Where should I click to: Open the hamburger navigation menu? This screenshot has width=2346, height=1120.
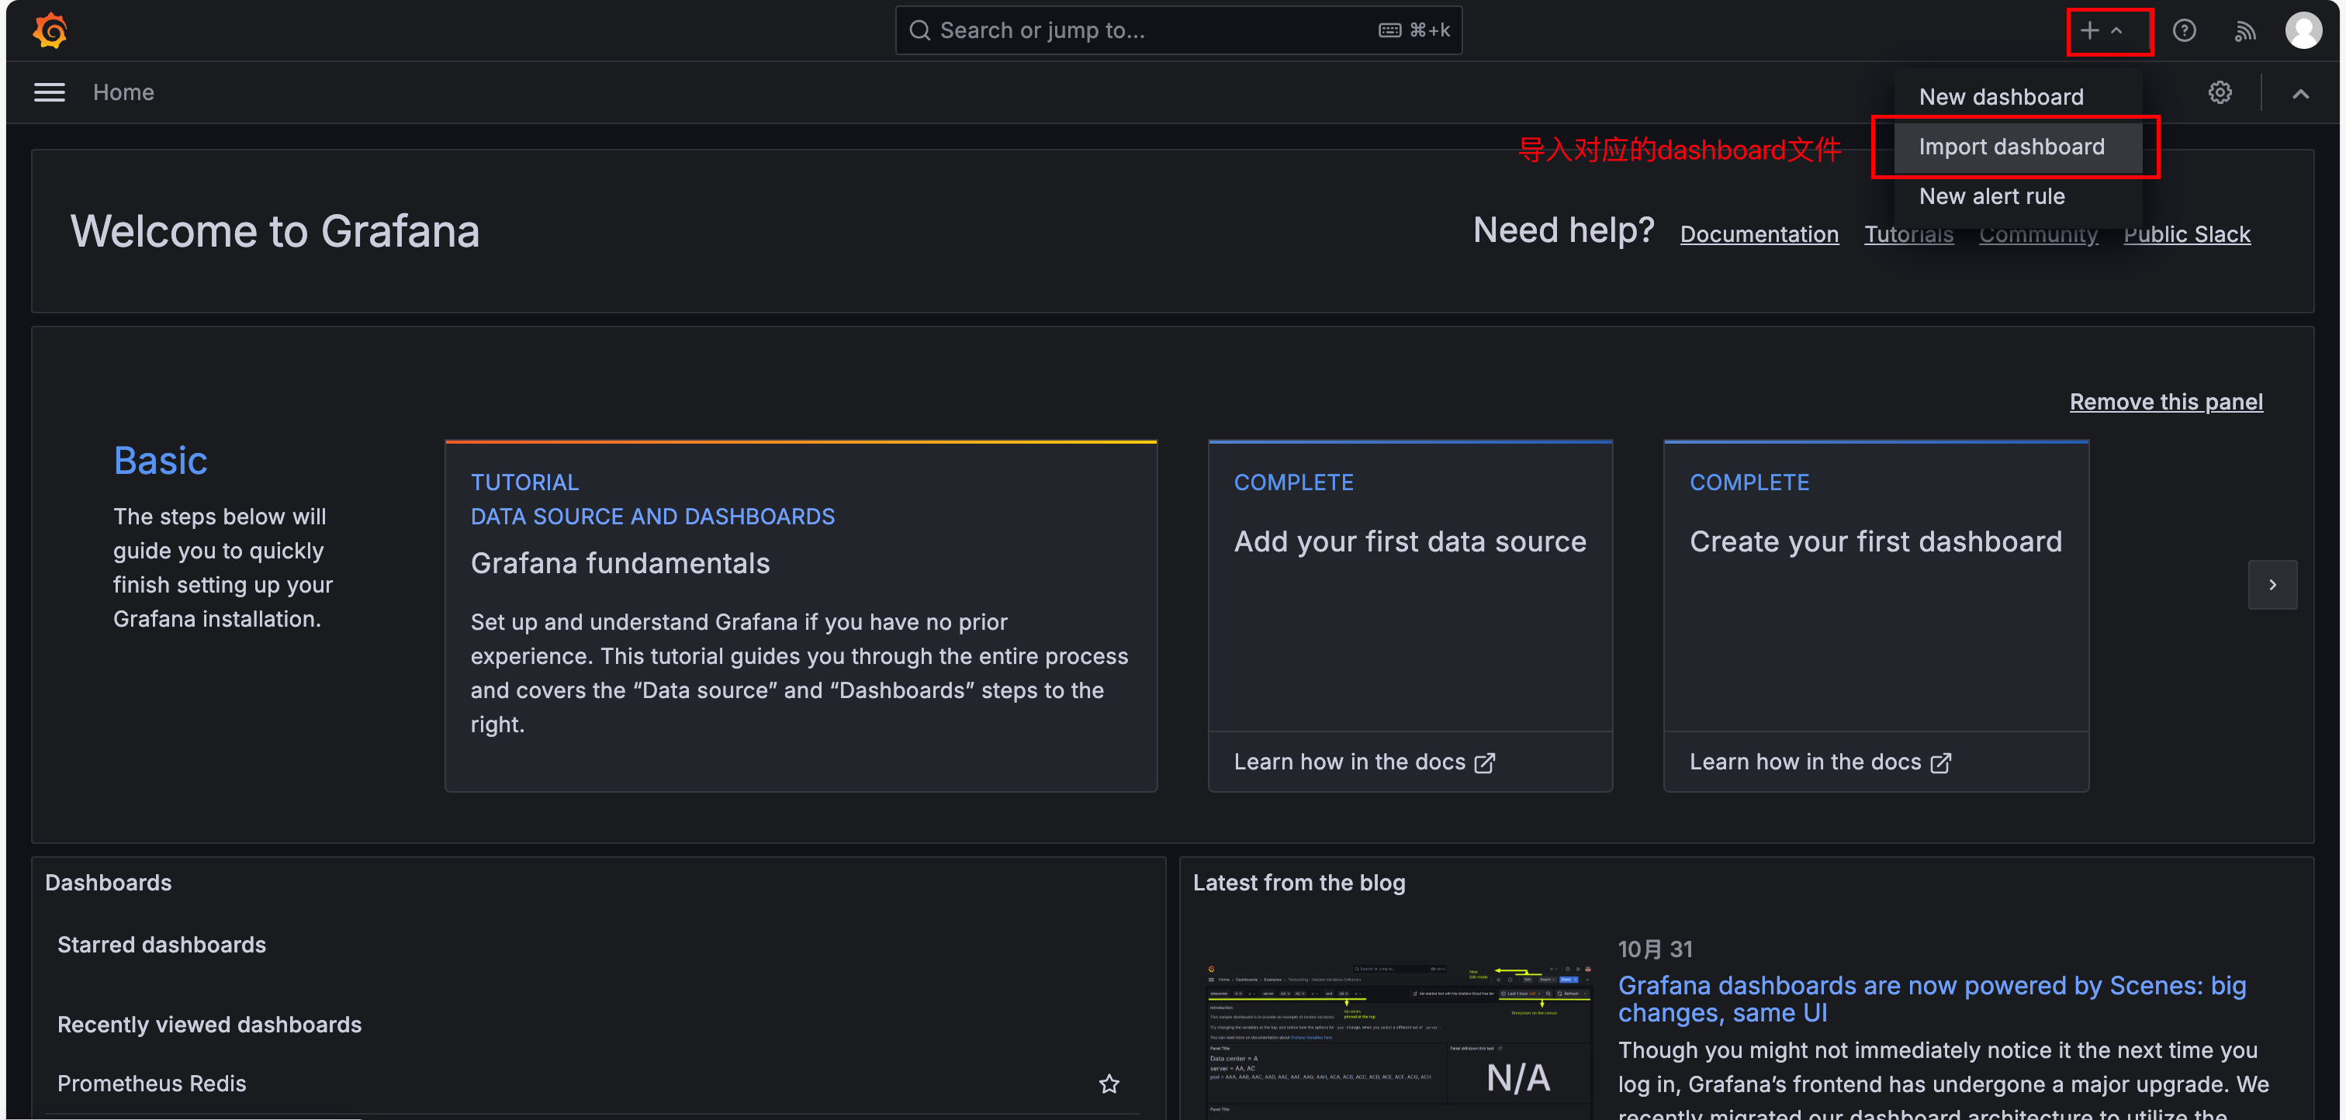(49, 93)
